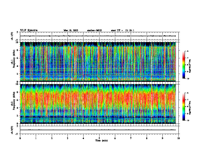The image size is (201, 155).
Task: Click time axis tick label 10
Action: tap(178, 138)
